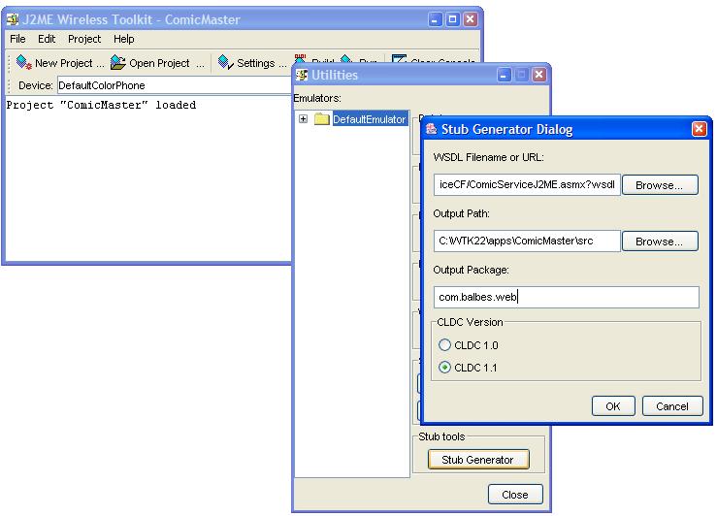This screenshot has height=516, width=717.
Task: Open the Help menu
Action: pos(124,39)
